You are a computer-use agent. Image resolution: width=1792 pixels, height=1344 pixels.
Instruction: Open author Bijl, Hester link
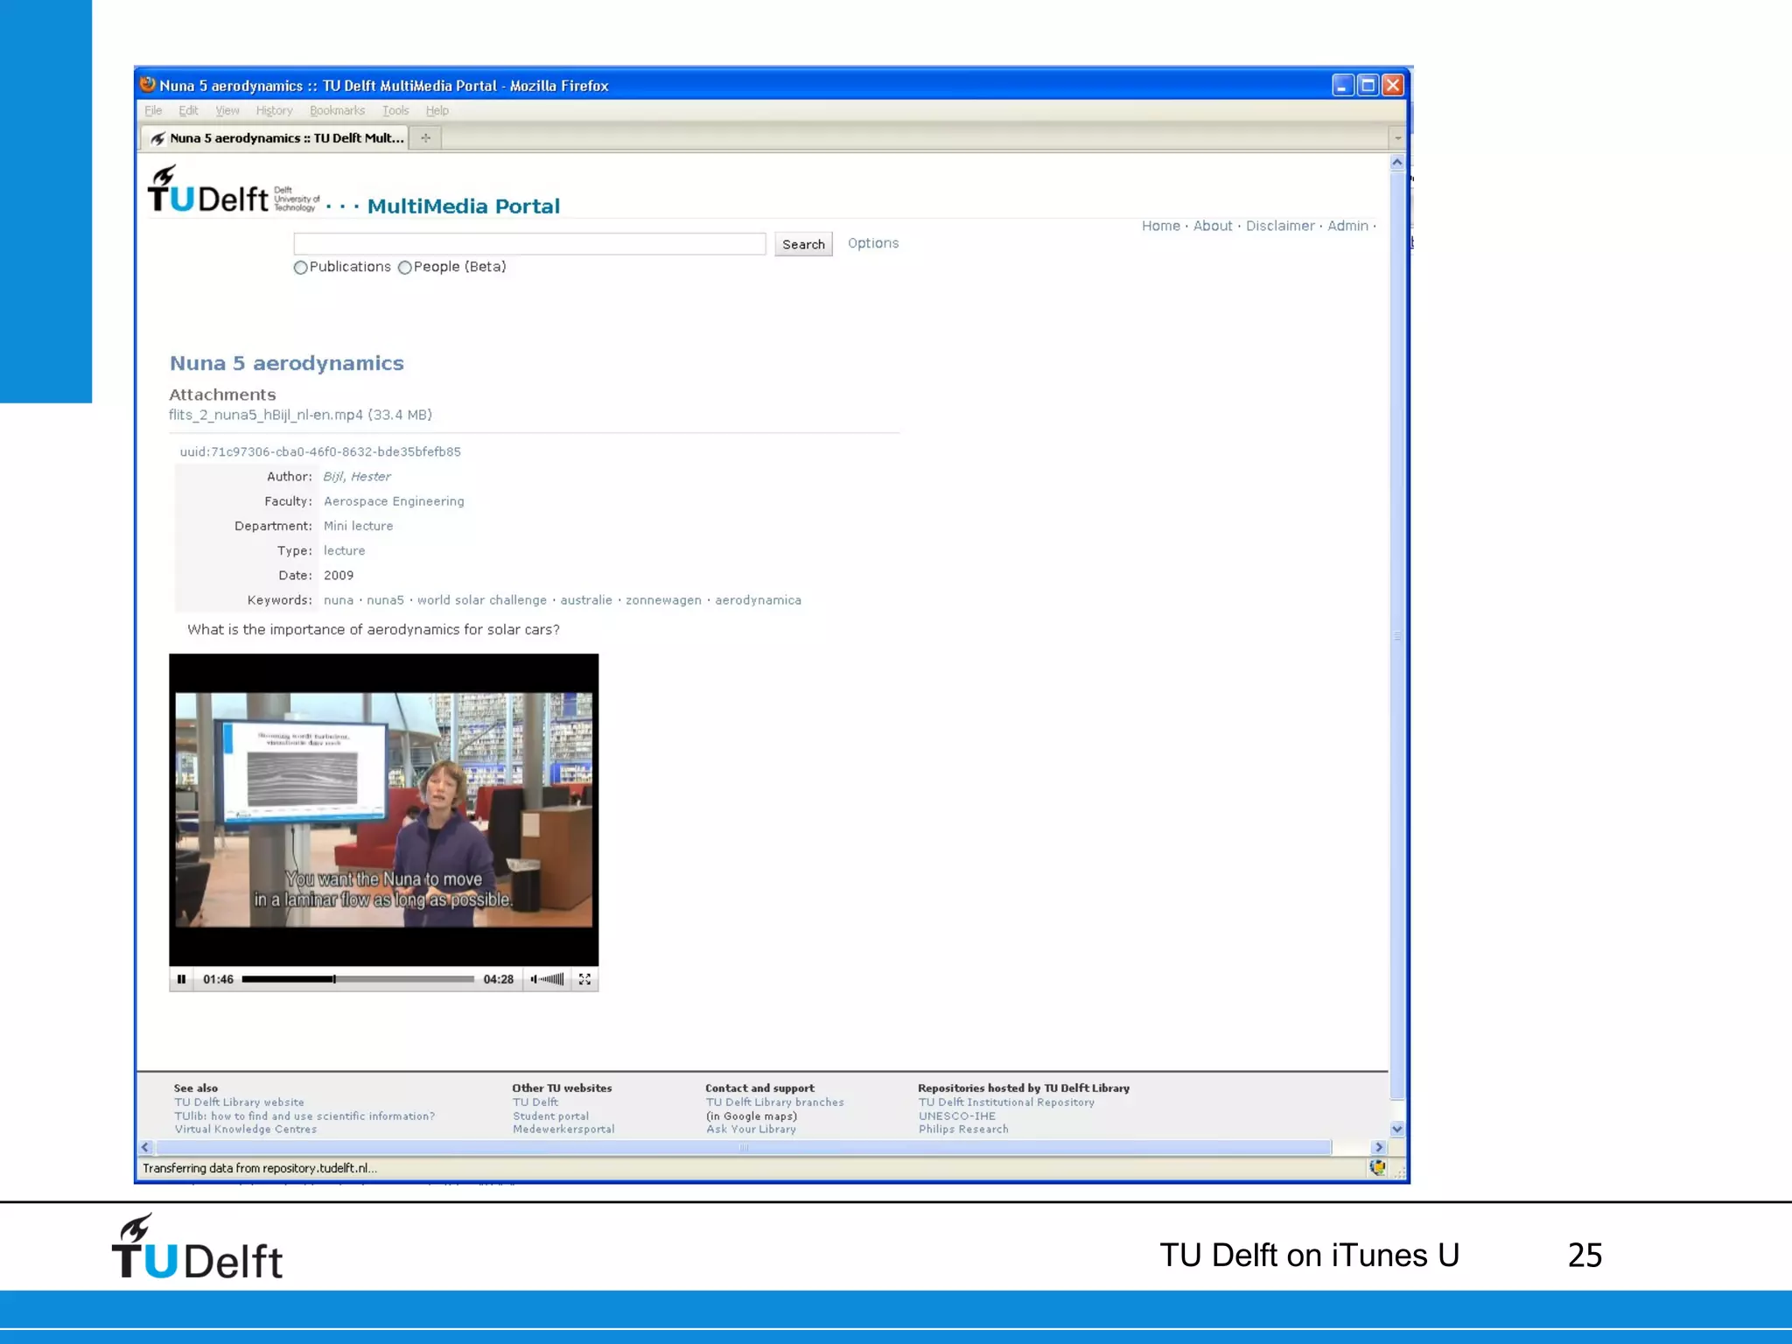[356, 477]
